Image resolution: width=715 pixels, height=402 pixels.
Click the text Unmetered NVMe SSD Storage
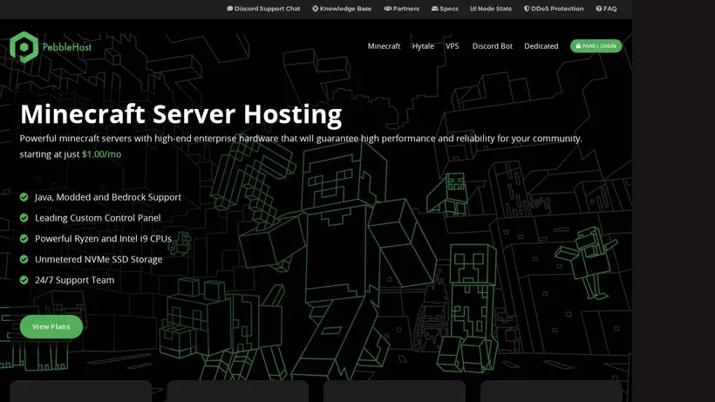[99, 259]
